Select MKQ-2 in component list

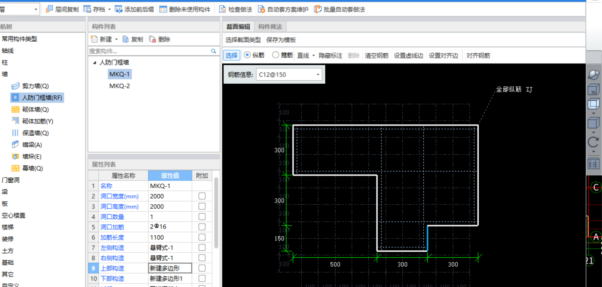coord(119,86)
